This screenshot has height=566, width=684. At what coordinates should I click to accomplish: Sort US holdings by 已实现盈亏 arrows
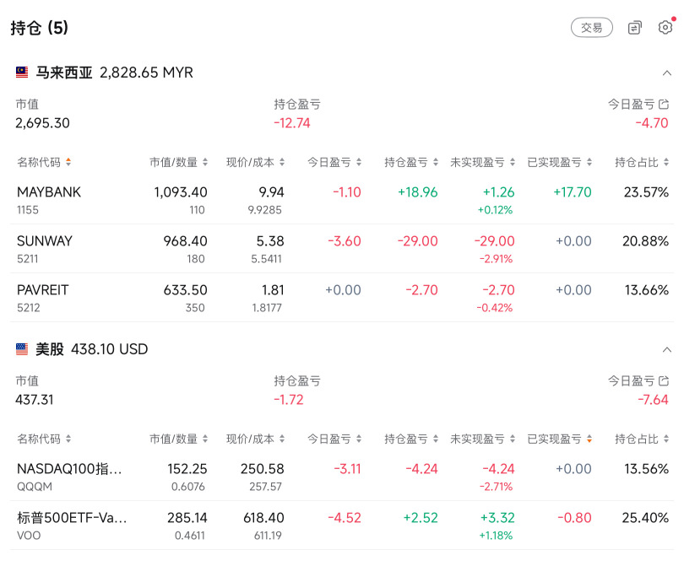tap(589, 439)
